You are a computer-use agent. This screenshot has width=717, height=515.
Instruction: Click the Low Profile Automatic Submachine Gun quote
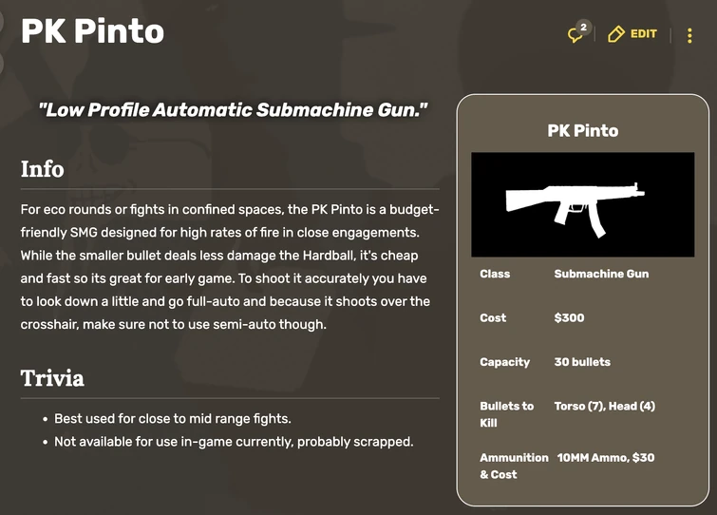[234, 110]
